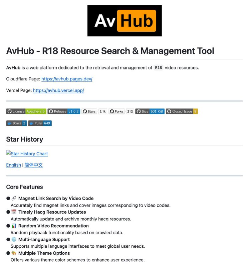
Task: Click 'Multiple Theme Options' text
Action: [44, 253]
